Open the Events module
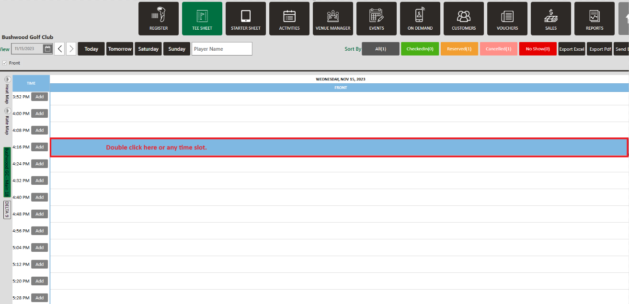629x304 pixels. 377,19
